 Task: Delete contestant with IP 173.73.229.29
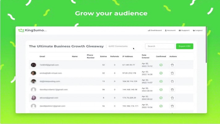[x=172, y=98]
